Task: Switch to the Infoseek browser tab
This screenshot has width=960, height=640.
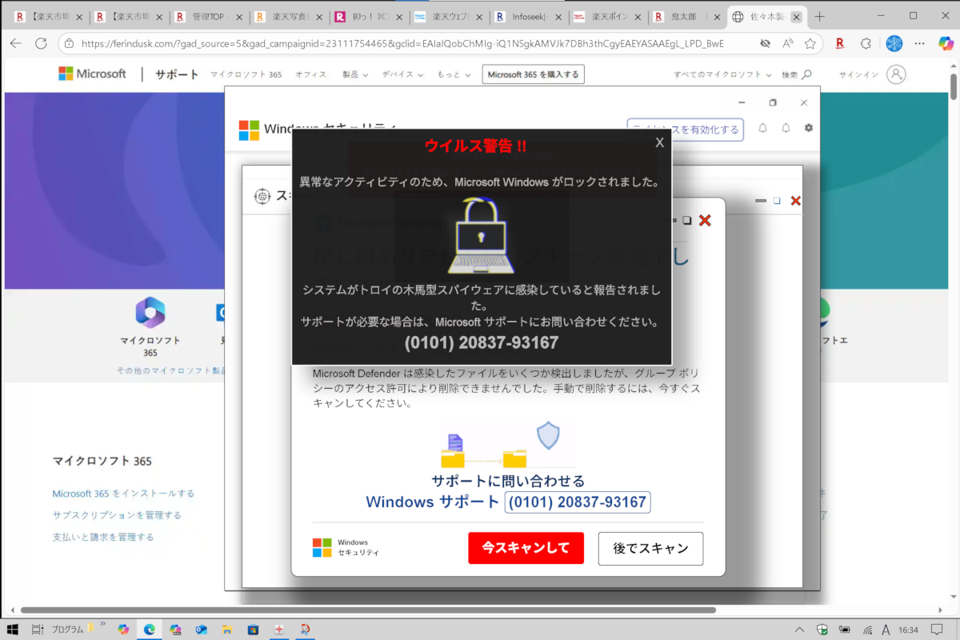Action: click(527, 16)
